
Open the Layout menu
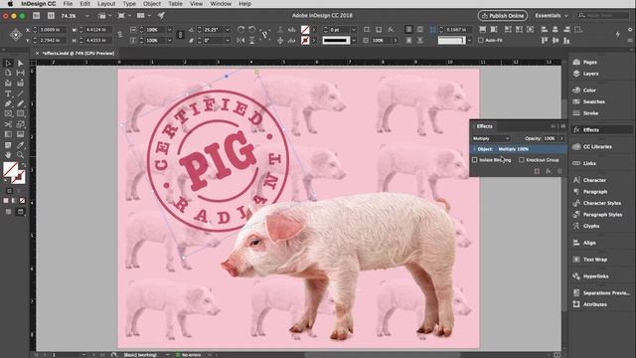[x=106, y=4]
